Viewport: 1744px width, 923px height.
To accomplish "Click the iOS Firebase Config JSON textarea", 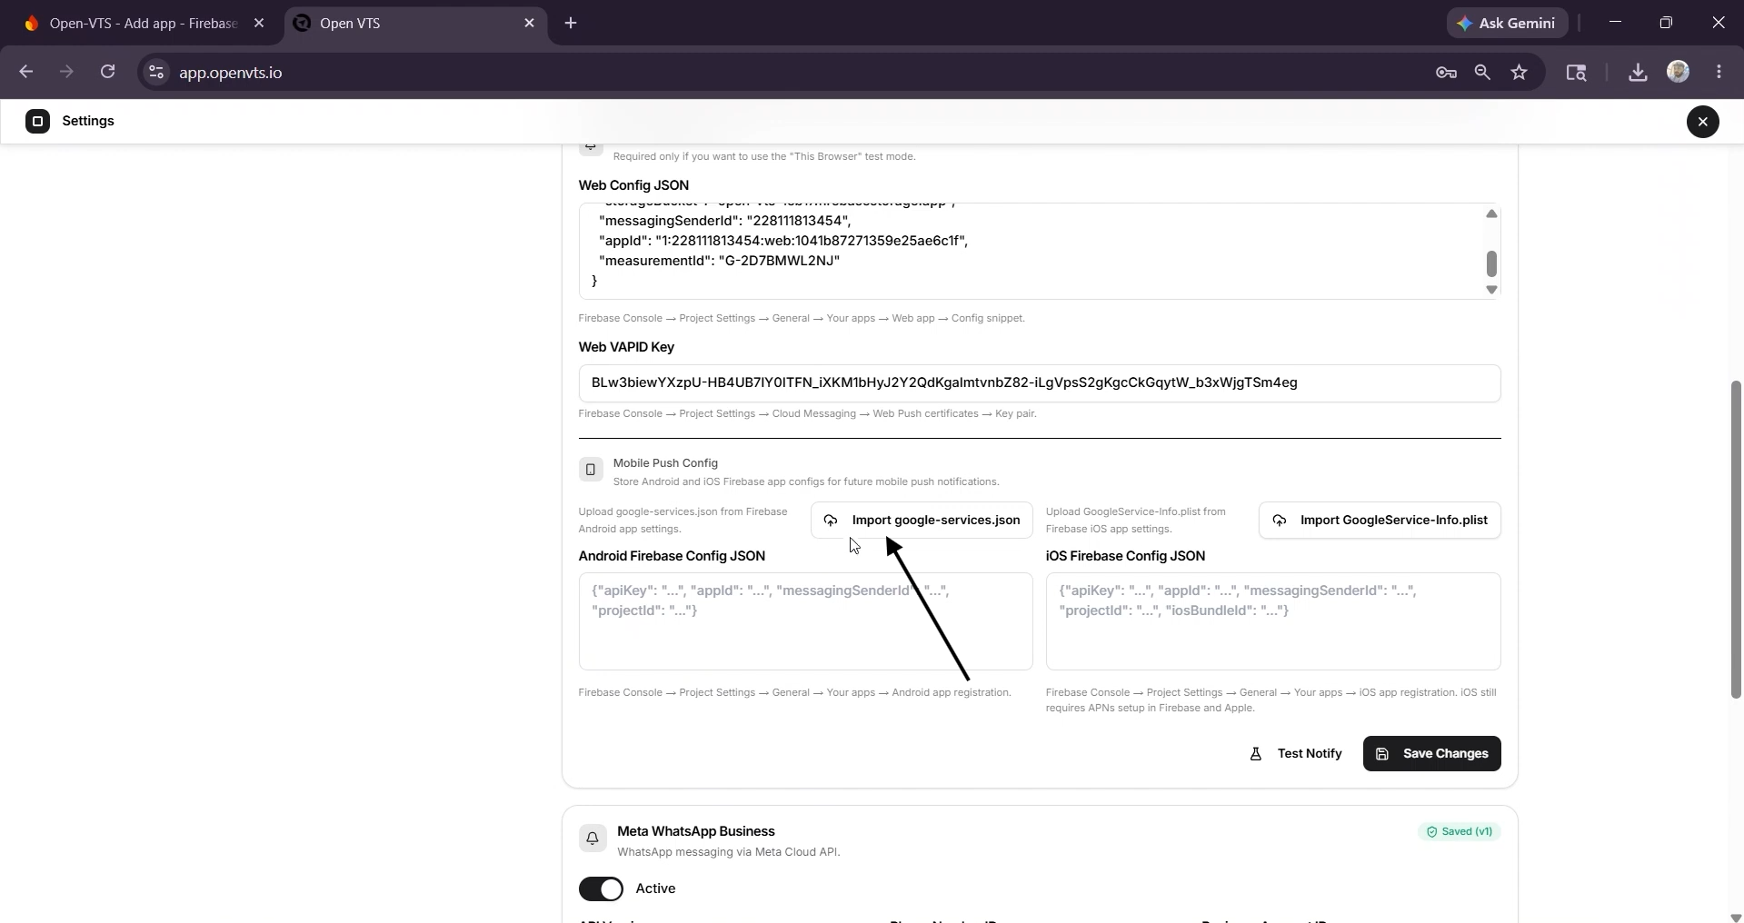I will tap(1273, 621).
